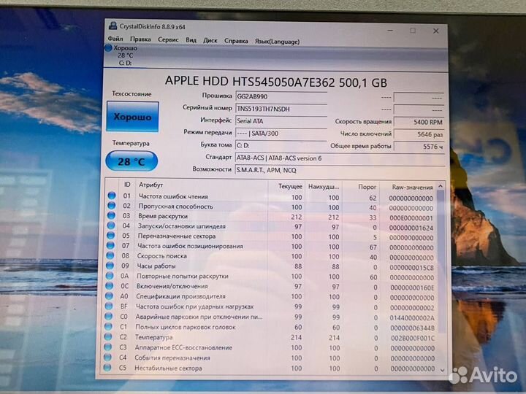This screenshot has width=526, height=394.
Task: Click raw value 0000000015C8
Action: [411, 268]
